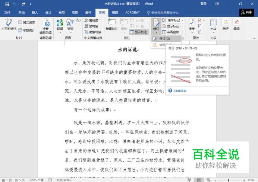The image size is (258, 182).
Task: Open the reject change dropdown arrow
Action: [x=204, y=20]
